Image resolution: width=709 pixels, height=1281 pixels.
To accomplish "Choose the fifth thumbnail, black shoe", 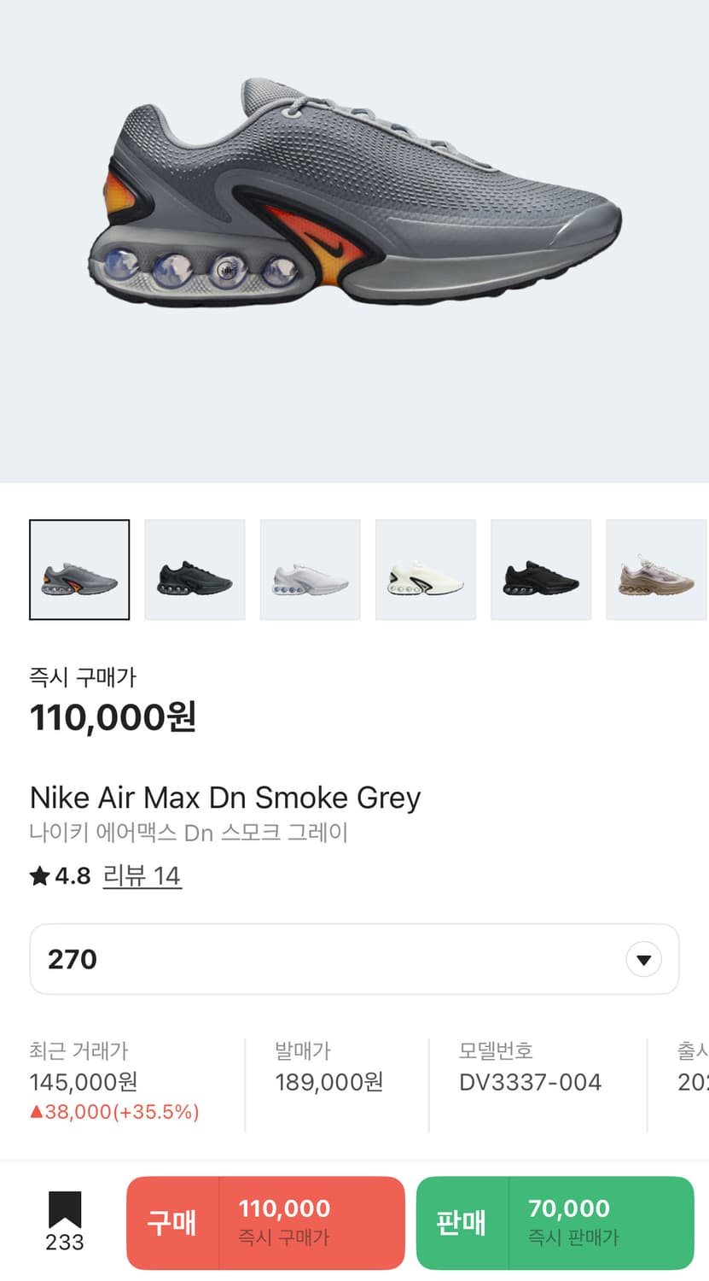I will click(541, 570).
